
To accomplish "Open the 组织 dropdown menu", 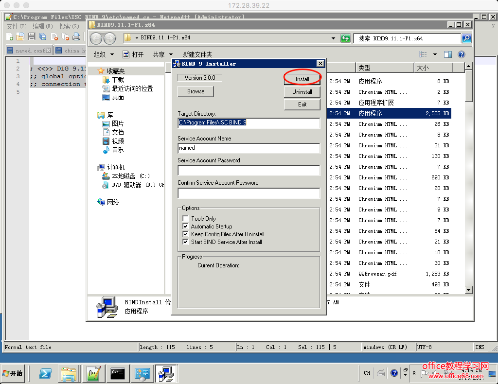I will (x=104, y=54).
